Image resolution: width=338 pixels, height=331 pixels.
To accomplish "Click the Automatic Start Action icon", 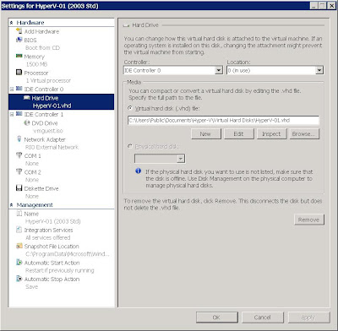I will click(19, 263).
